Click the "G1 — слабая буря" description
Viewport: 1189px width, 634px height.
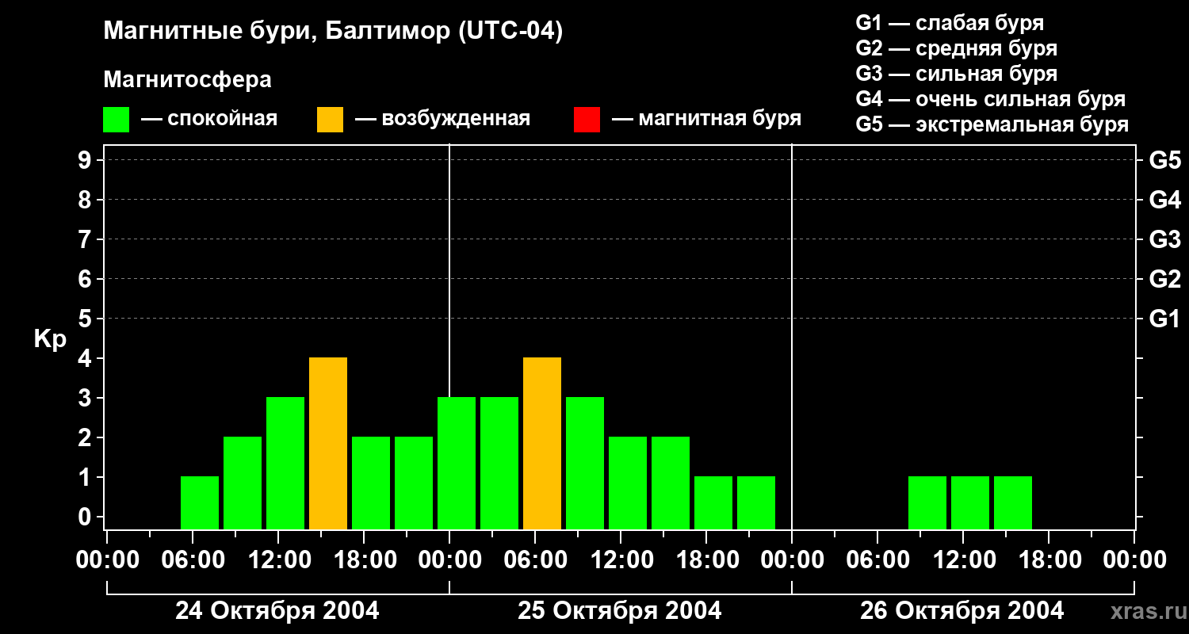point(950,23)
